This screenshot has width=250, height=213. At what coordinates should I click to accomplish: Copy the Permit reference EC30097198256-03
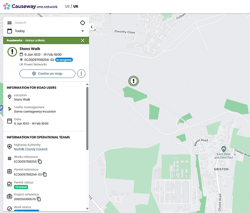45,174
